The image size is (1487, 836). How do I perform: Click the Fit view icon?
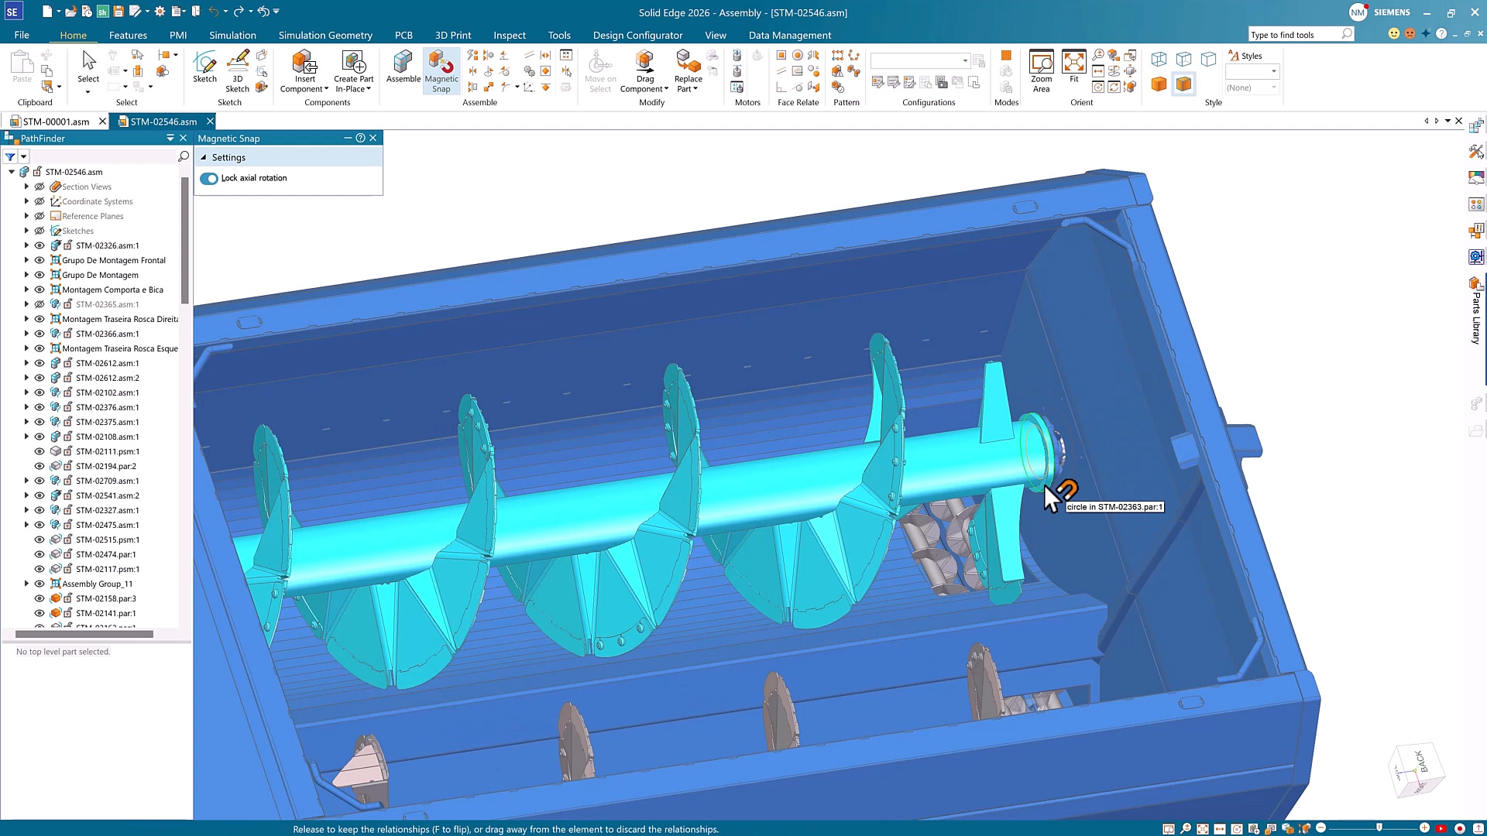pos(1074,68)
